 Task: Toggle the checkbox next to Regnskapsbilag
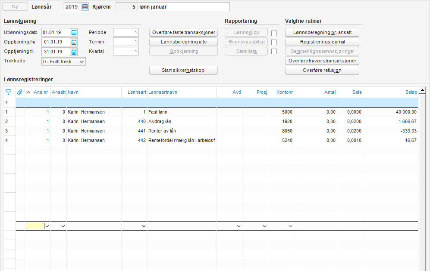point(274,42)
